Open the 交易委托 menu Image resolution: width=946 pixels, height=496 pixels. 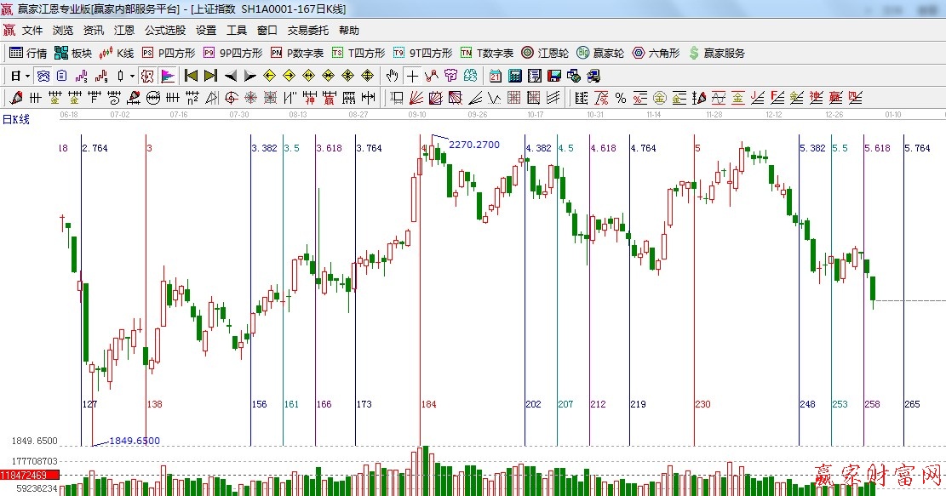tap(307, 31)
